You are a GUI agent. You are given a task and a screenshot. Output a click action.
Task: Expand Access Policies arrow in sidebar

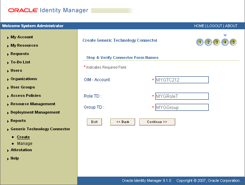(x=8, y=96)
